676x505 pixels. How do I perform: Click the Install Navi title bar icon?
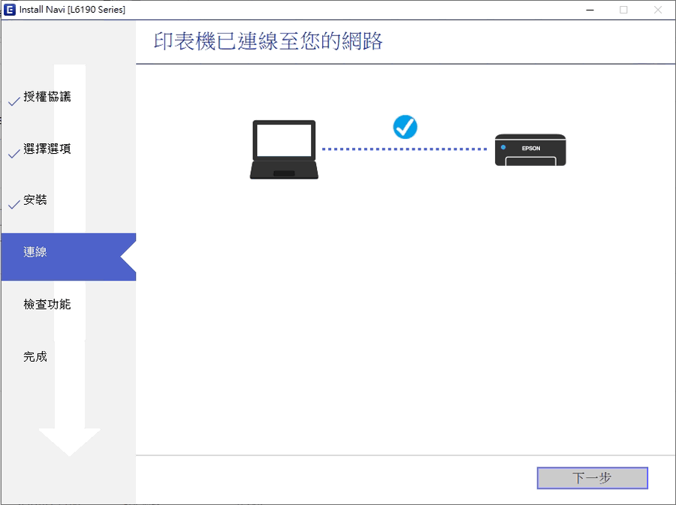coord(10,10)
